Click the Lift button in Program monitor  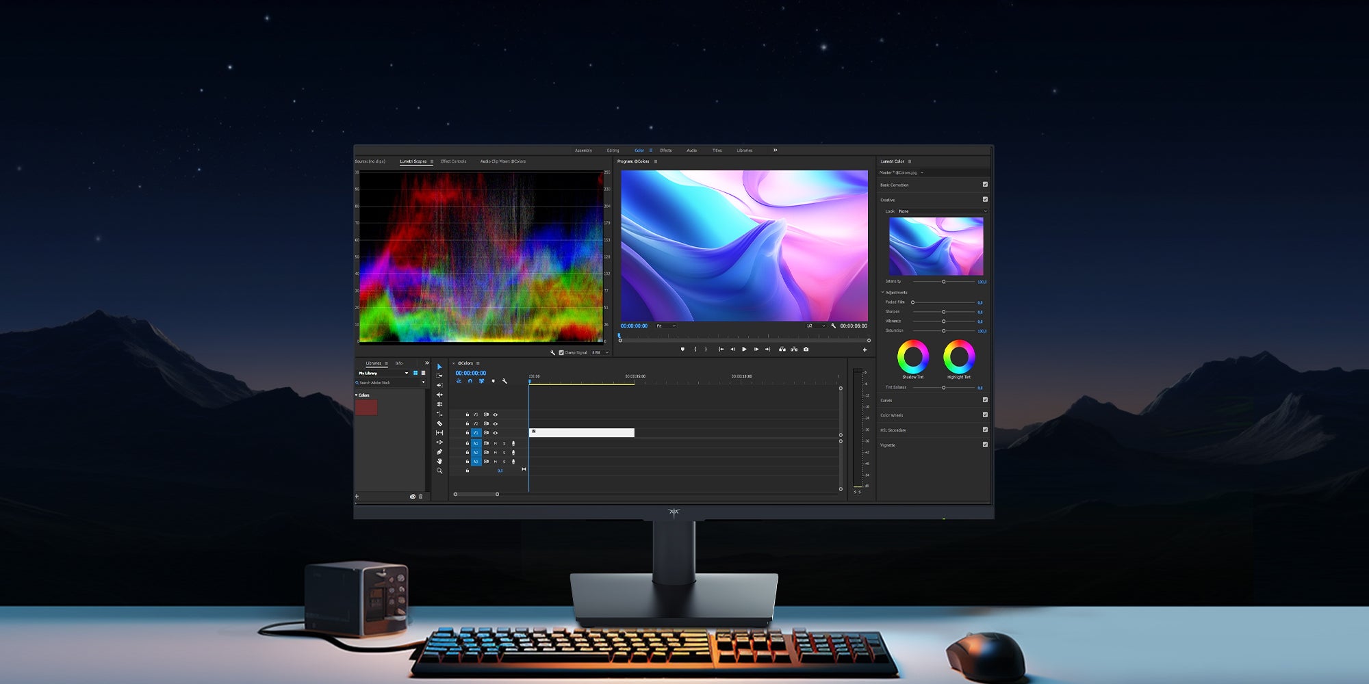coord(782,350)
